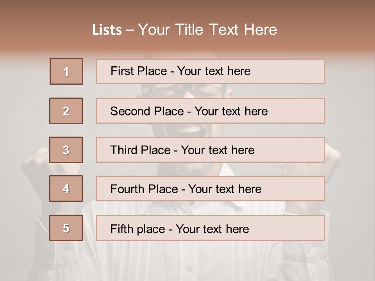Viewport: 375px width, 281px height.
Task: Click the 'First Place - Your text here' bar
Action: click(210, 71)
